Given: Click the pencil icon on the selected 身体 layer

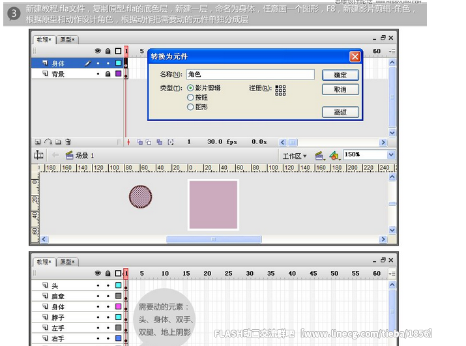Looking at the screenshot, I should [x=88, y=63].
